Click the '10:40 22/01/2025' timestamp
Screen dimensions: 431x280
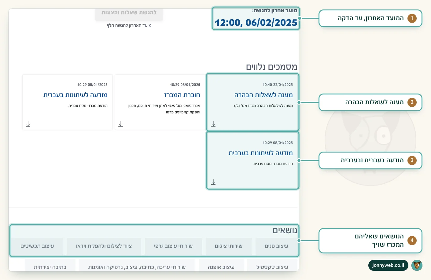point(278,85)
